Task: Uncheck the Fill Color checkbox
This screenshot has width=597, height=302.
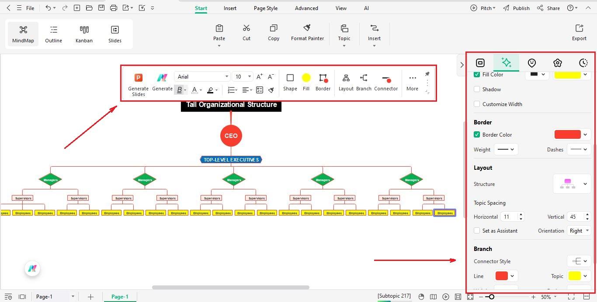Action: pyautogui.click(x=477, y=74)
